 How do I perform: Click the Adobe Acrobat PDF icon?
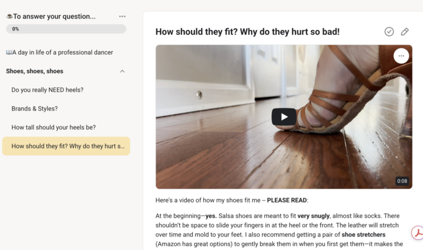pos(418,233)
